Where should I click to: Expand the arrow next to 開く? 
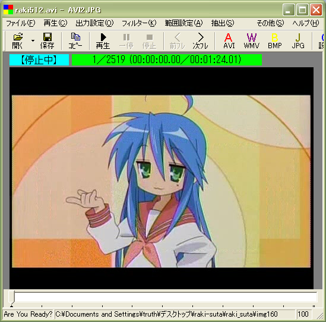tap(33, 41)
